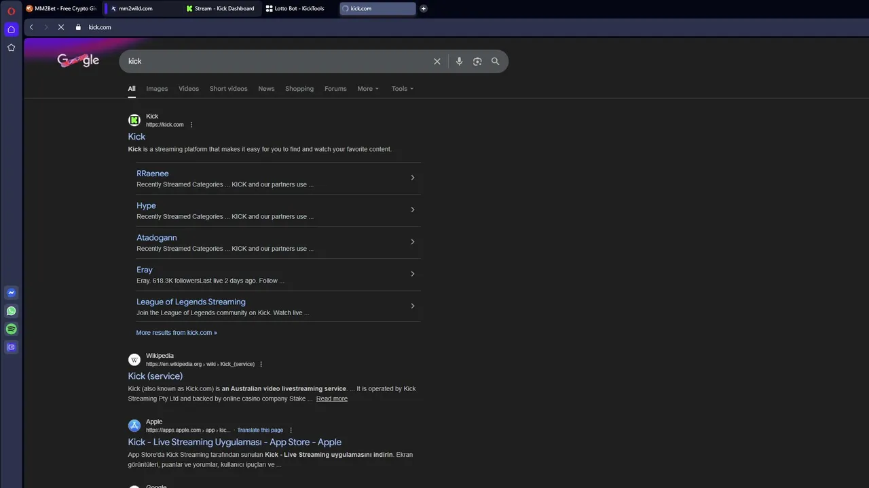Open the Tools dropdown

[x=402, y=89]
